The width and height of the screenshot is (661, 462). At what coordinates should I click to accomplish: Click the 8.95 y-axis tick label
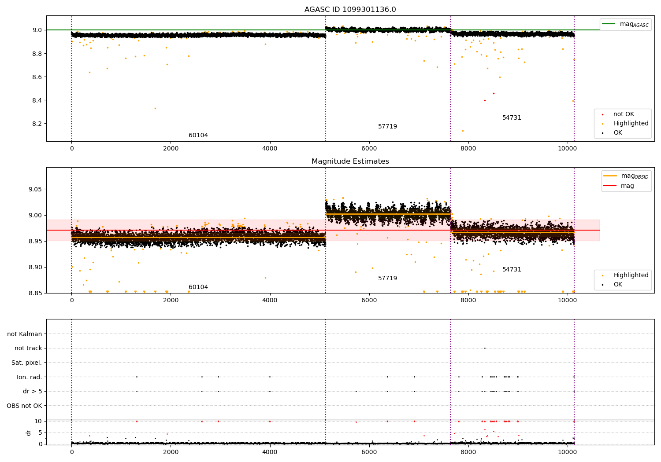click(35, 241)
